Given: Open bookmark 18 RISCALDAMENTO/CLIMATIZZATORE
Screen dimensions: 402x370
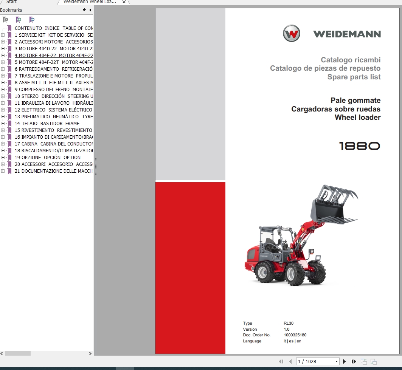Looking at the screenshot, I should coord(54,151).
